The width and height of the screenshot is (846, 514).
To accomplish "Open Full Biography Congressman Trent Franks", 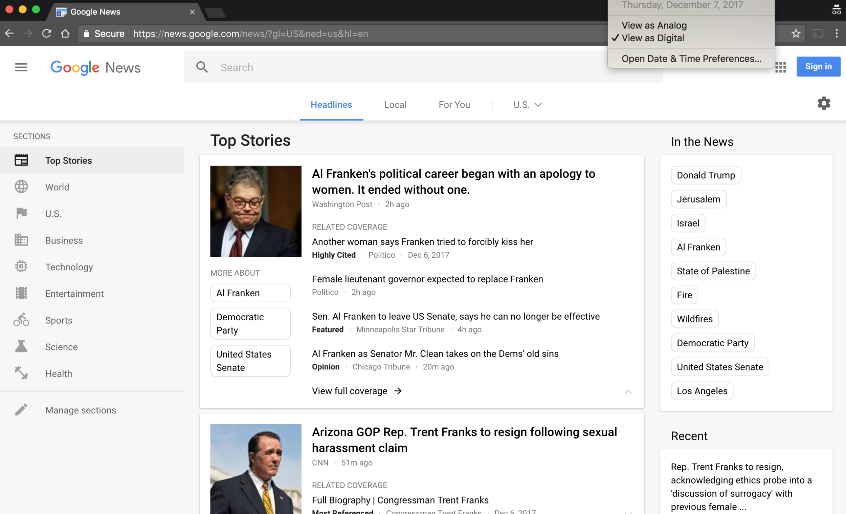I will coord(400,500).
